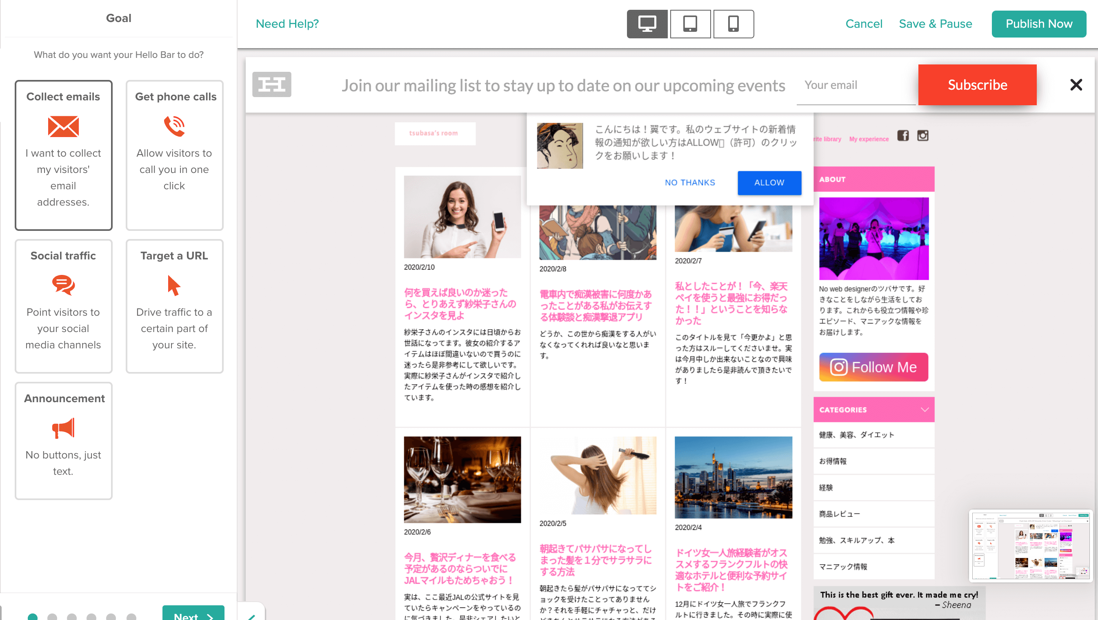This screenshot has width=1098, height=620.
Task: Open article titled ドイツ女一人旅経験者が
Action: pos(731,570)
